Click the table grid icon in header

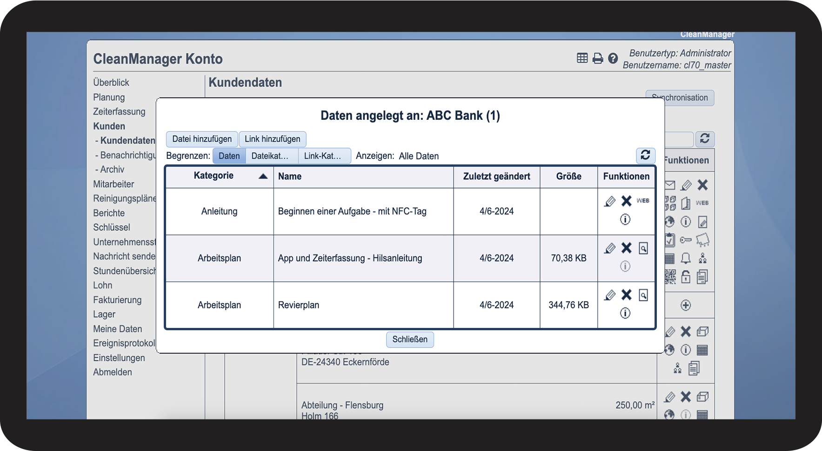[582, 58]
